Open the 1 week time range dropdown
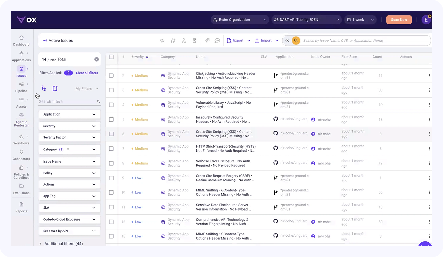Image resolution: width=443 pixels, height=257 pixels. (360, 20)
